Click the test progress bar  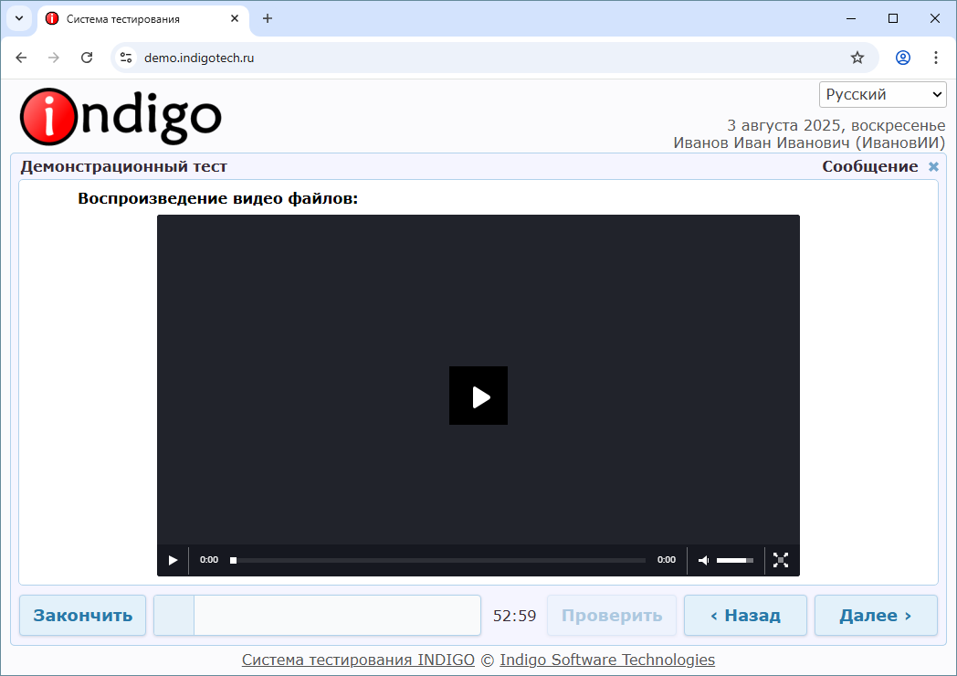point(318,616)
